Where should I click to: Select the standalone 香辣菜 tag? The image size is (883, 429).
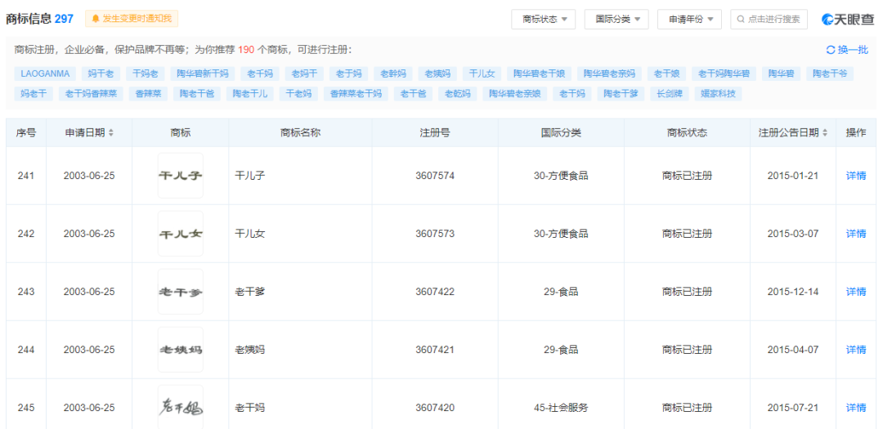(148, 94)
